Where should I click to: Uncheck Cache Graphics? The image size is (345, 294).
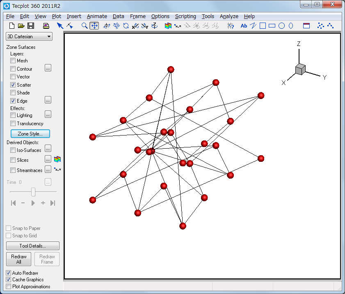tap(8, 280)
